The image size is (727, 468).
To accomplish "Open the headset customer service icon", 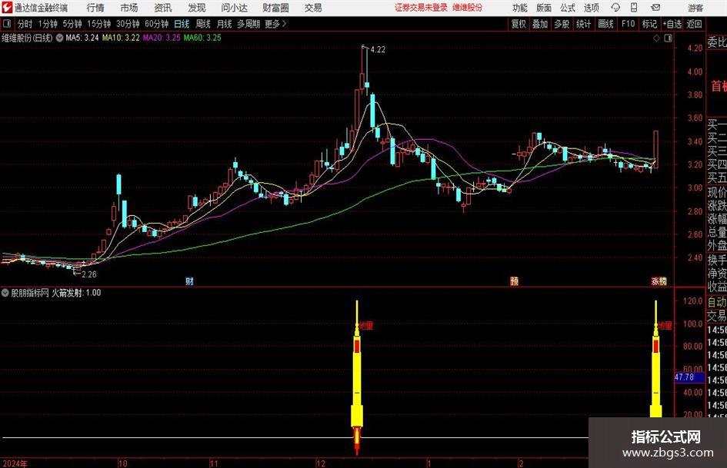I will click(615, 8).
